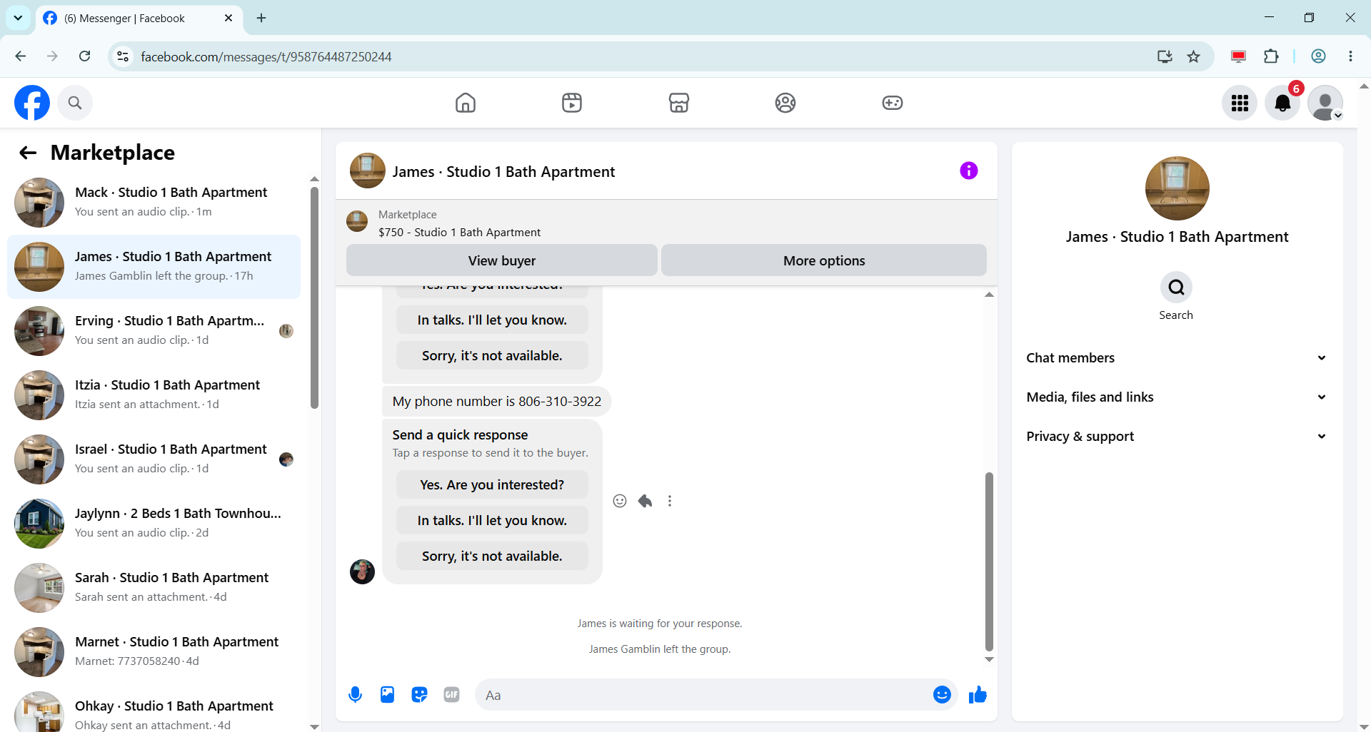Open the Israel Studio 1 Bath Apartment chat
This screenshot has height=732, width=1371.
(154, 459)
